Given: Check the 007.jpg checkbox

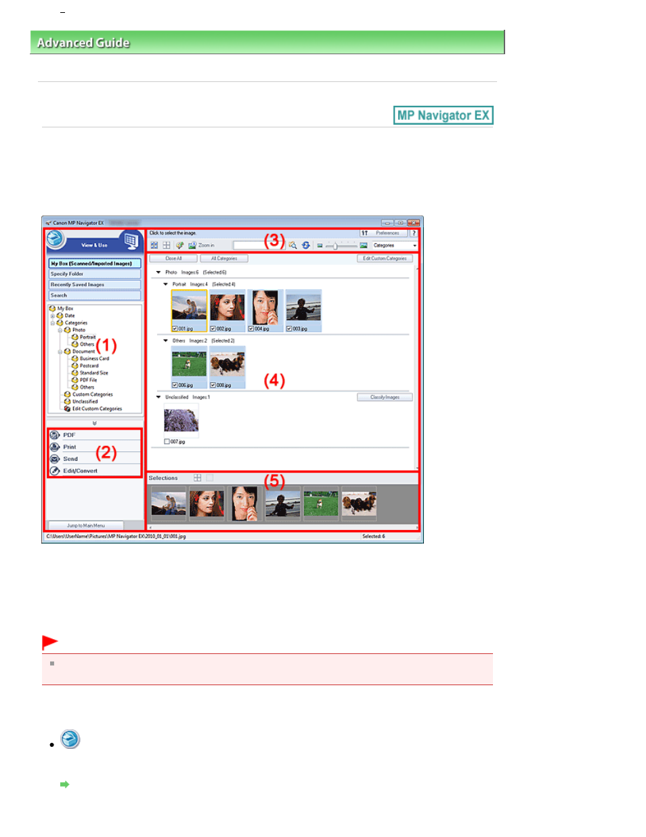Looking at the screenshot, I should 167,442.
